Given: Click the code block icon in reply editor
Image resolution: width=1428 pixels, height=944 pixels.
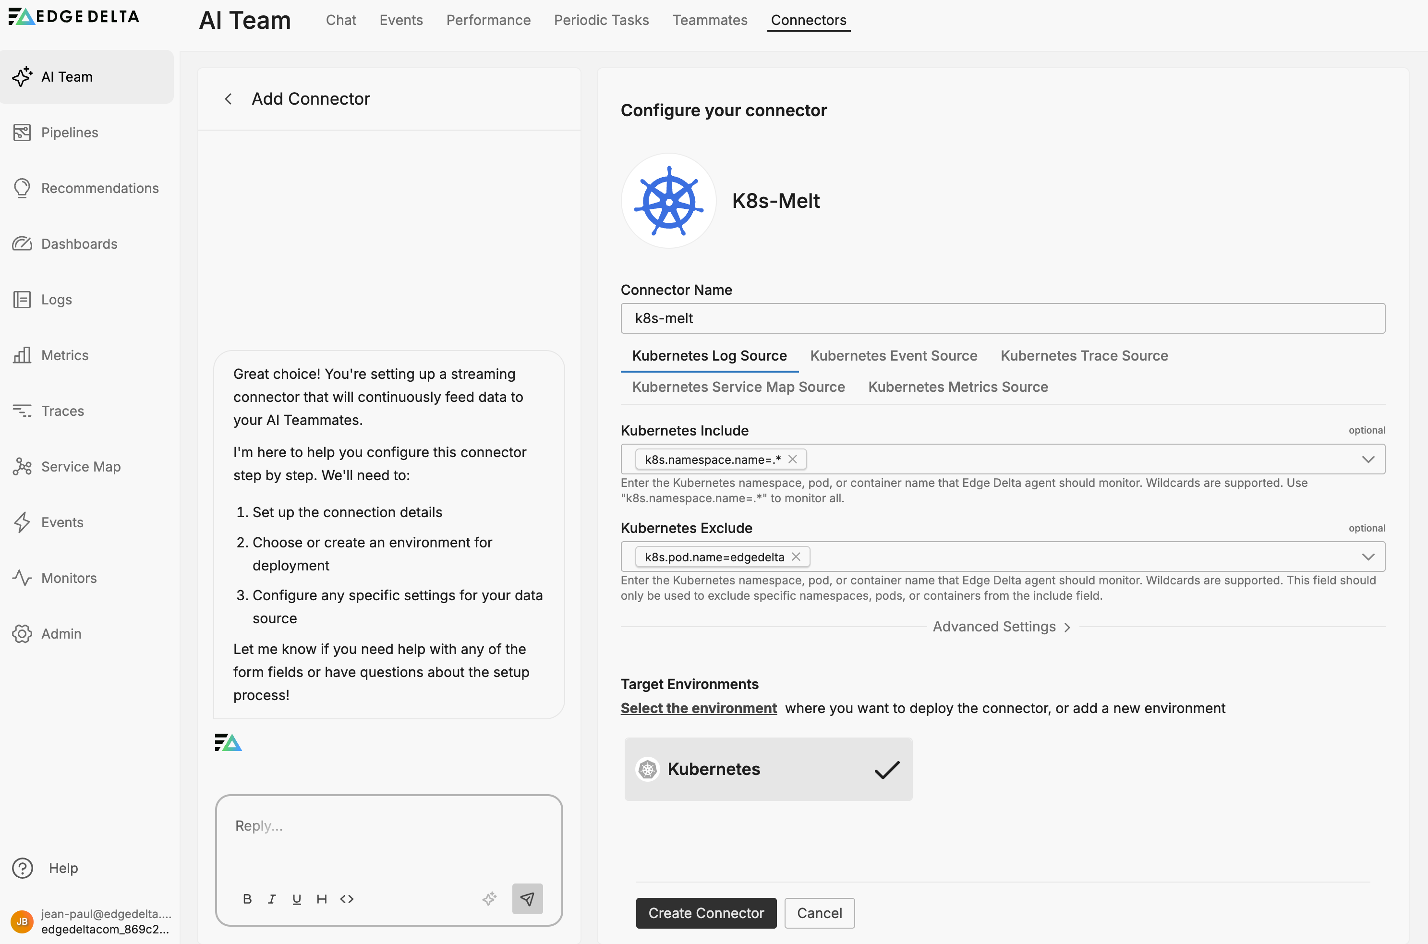Looking at the screenshot, I should (347, 899).
